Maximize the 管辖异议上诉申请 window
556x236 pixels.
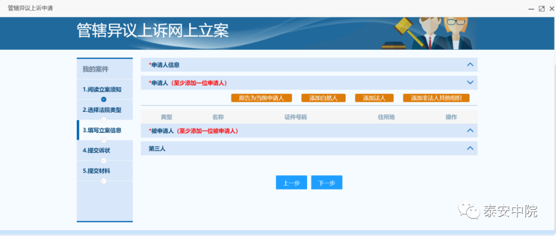[x=542, y=9]
